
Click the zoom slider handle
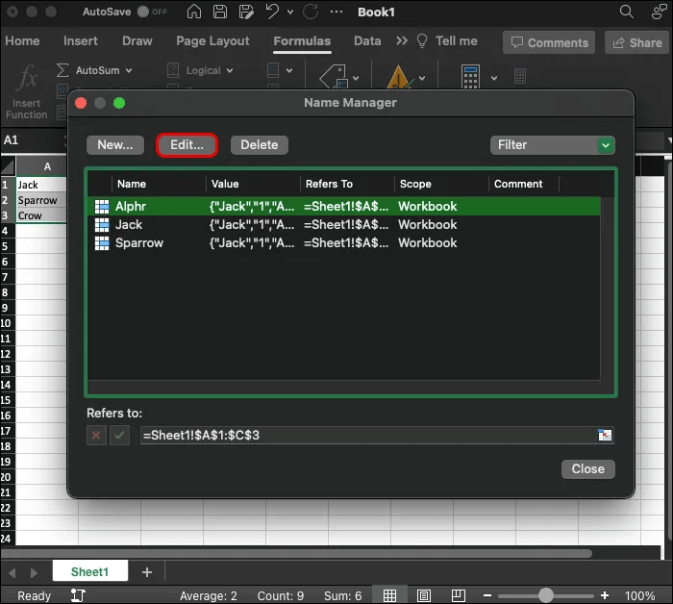pos(546,596)
